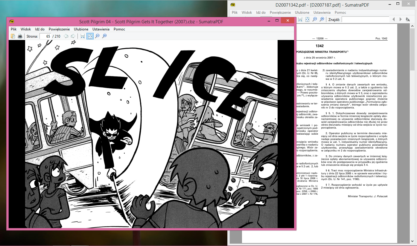
Task: Open Plik menu in D20071342.pdf window
Action: pos(235,13)
